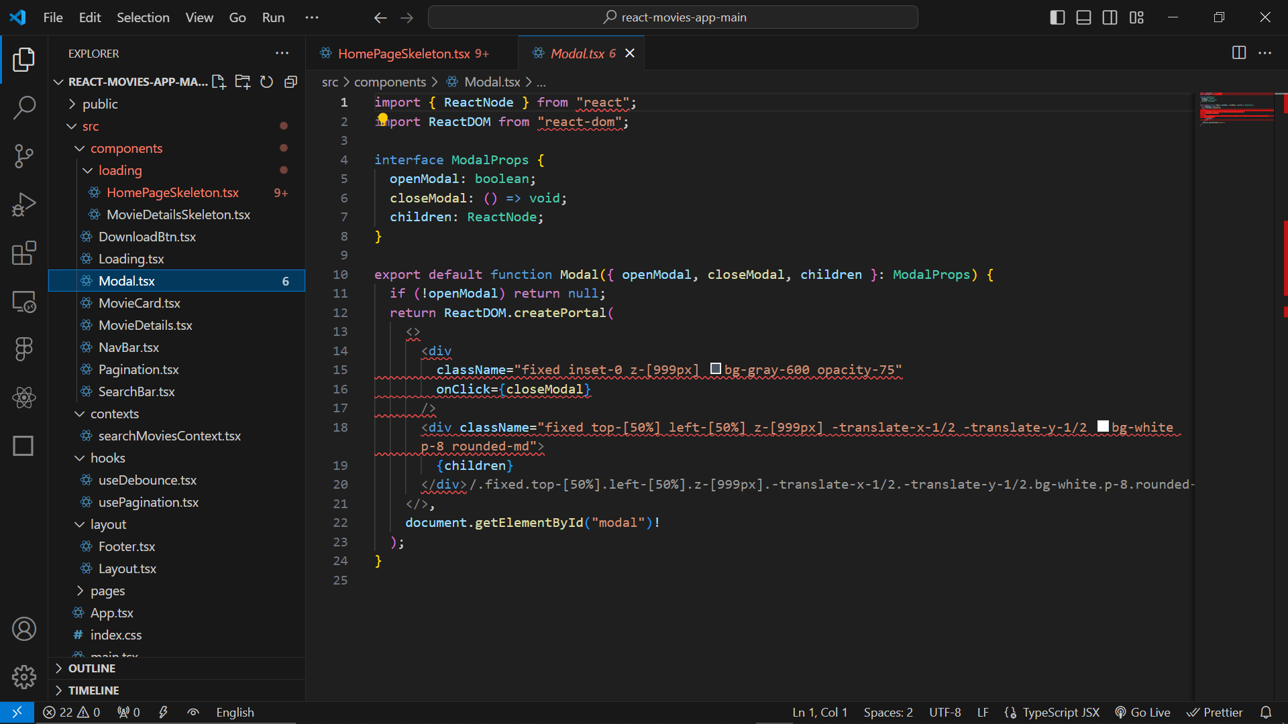Open the Selection menu

pyautogui.click(x=143, y=17)
